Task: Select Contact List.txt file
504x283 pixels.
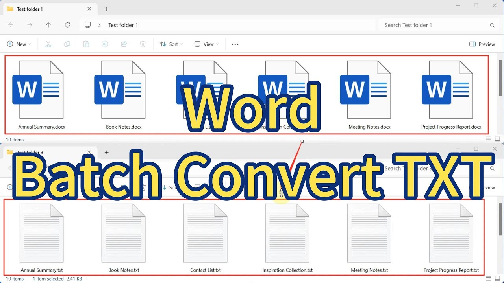Action: coord(206,238)
